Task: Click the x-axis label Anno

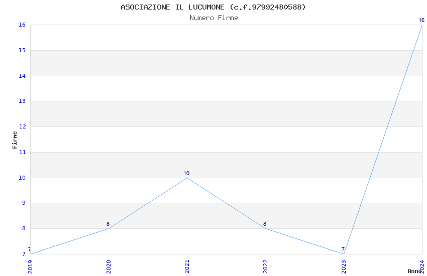Action: (x=414, y=271)
